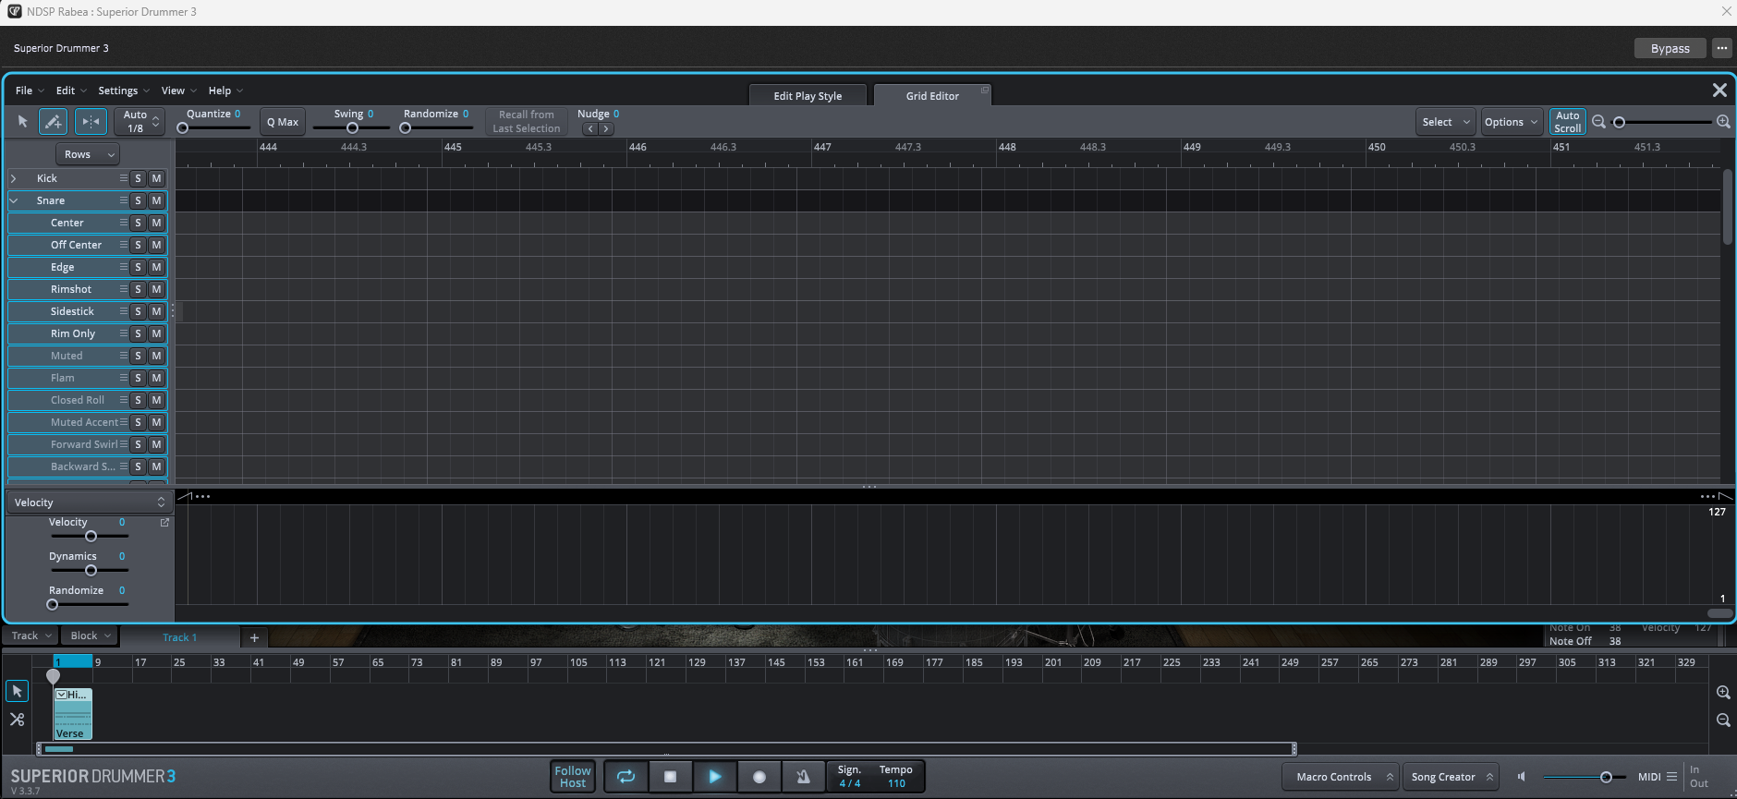Click Recall from Last Selection

coord(526,122)
